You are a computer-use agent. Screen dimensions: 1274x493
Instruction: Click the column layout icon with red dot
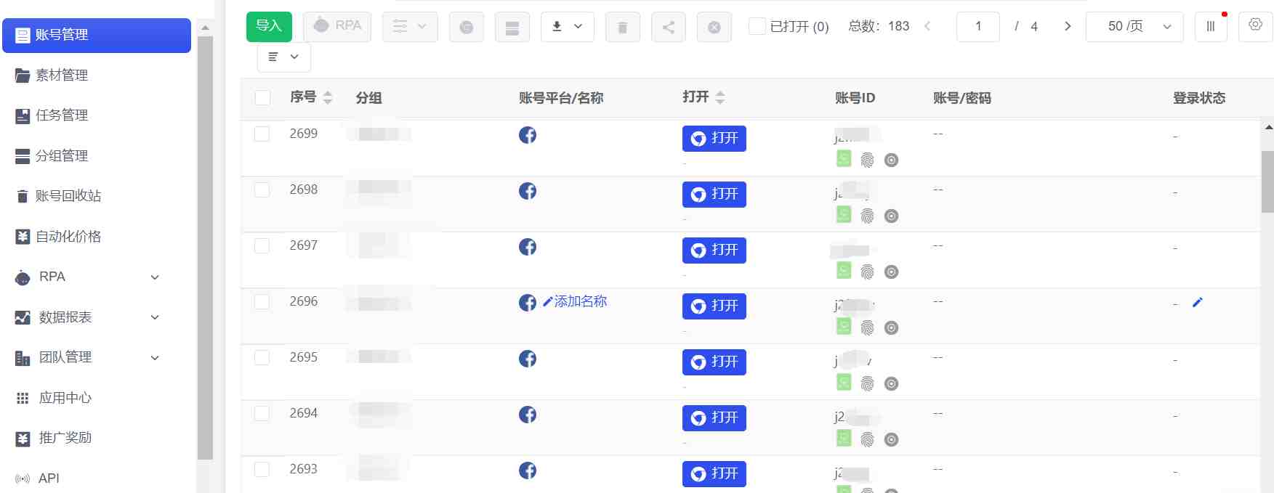click(x=1211, y=27)
